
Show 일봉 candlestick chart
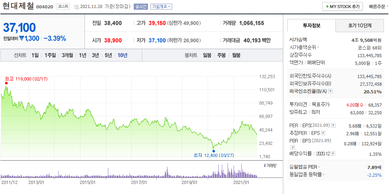click(207, 55)
